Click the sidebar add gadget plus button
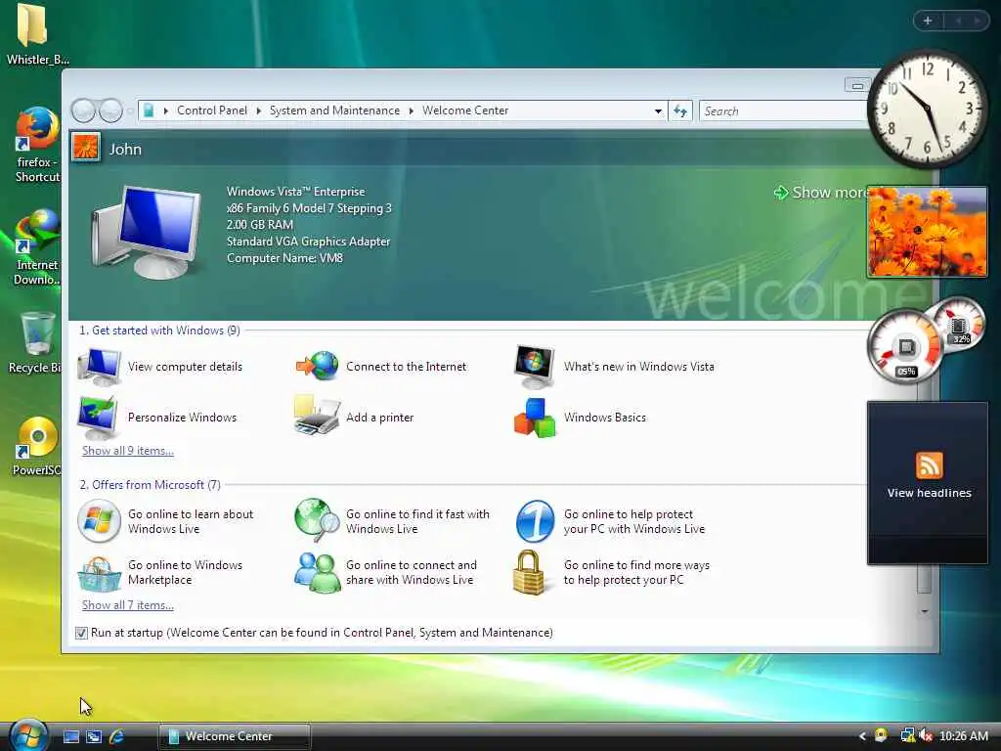Screen dimensions: 1001x751 click(x=928, y=22)
